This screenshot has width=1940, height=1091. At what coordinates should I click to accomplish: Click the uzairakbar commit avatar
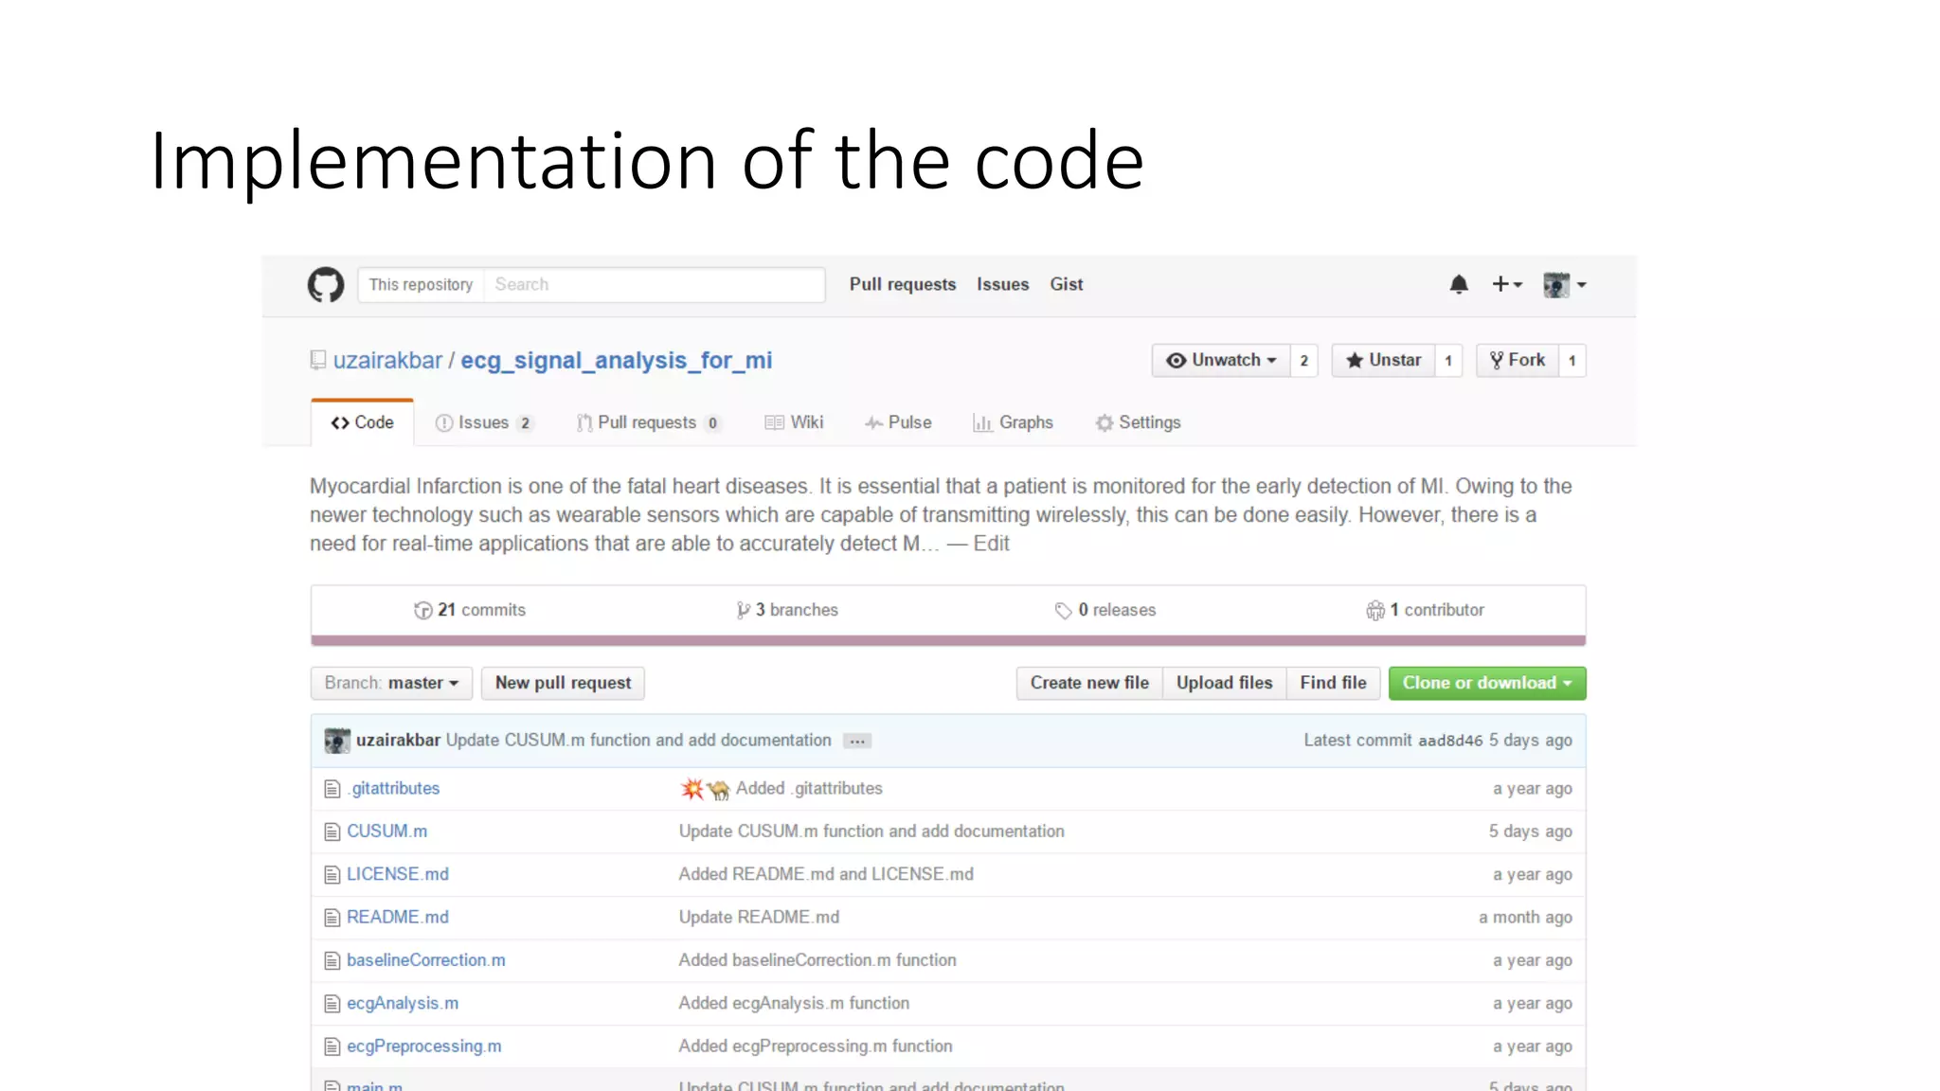tap(337, 741)
